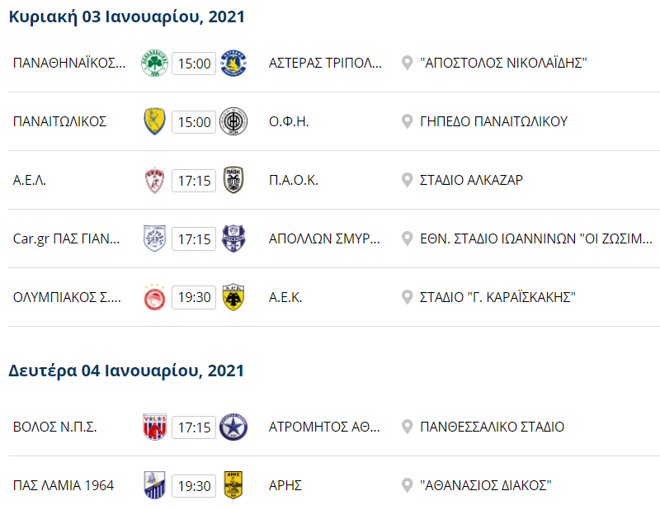
Task: Open the 19:30 Olympiacos vs A.E.K. time box
Action: (194, 297)
